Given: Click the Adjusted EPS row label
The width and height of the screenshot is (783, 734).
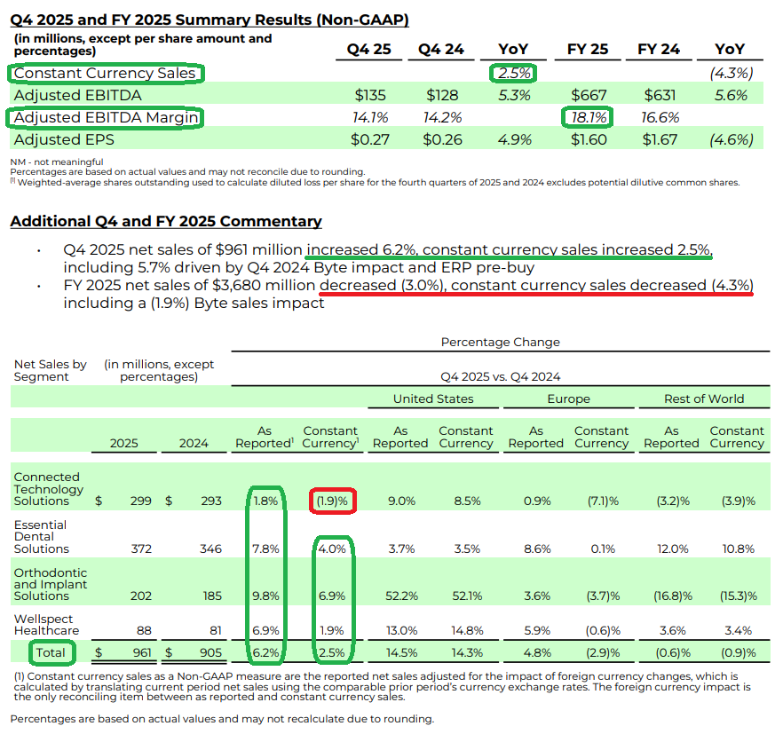Looking at the screenshot, I should (x=64, y=139).
